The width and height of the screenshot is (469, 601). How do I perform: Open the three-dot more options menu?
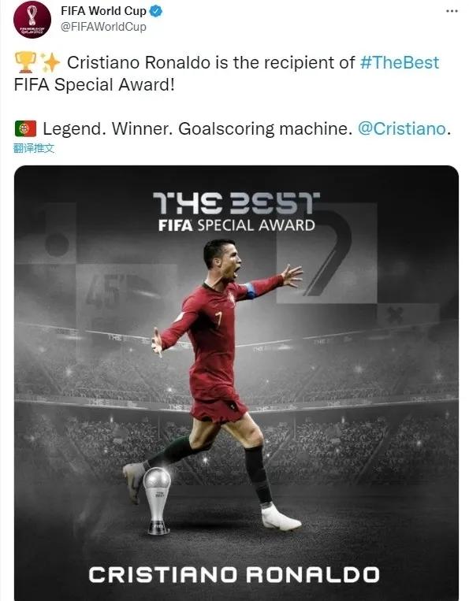[452, 11]
